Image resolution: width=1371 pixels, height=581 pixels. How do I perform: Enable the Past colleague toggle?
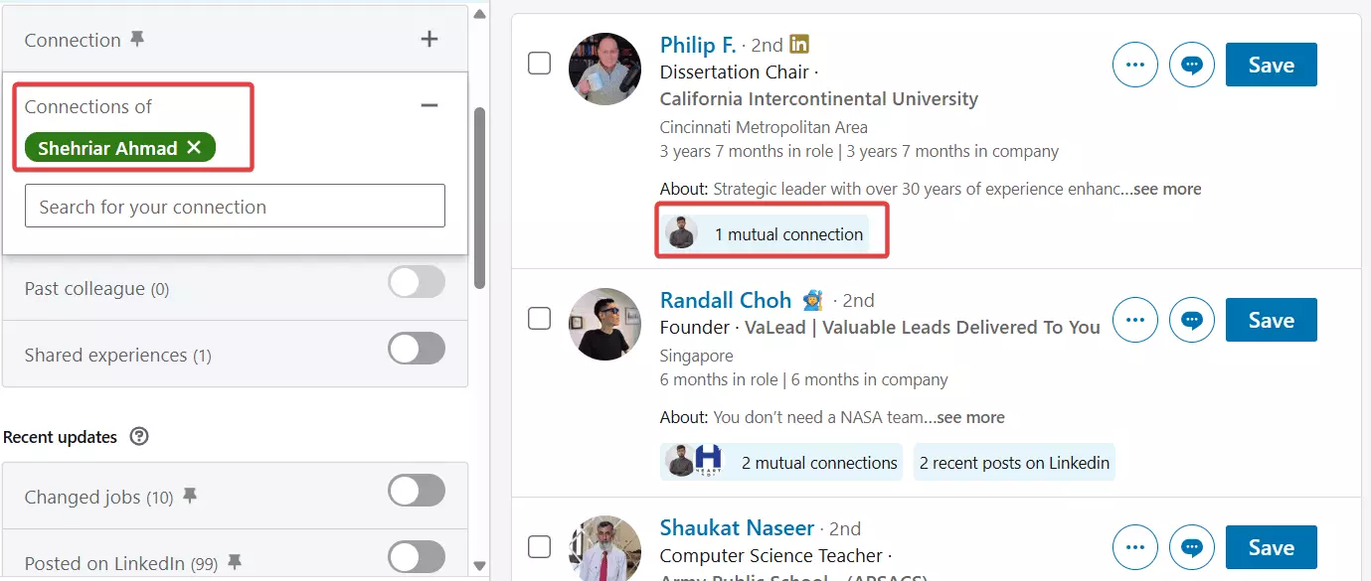417,282
